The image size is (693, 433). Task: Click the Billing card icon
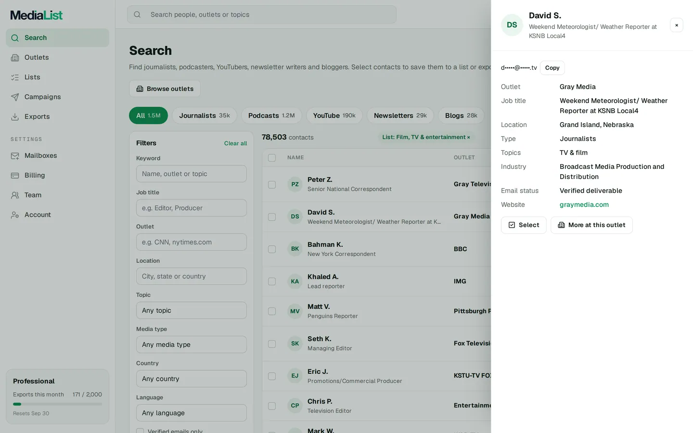15,176
